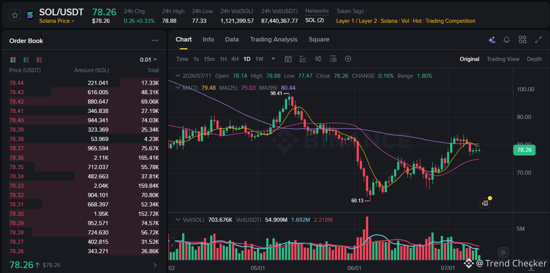Open technical indicators line-chart icon
Viewport: 550px width, 273px height.
(303, 59)
